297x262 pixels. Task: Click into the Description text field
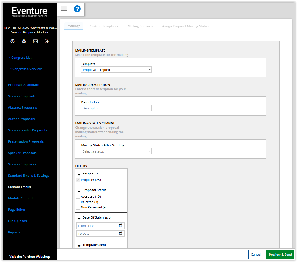pos(116,108)
